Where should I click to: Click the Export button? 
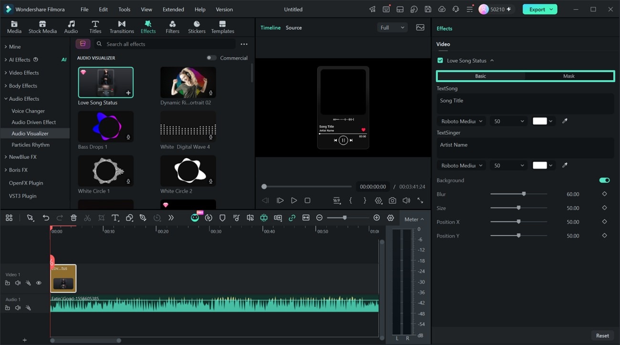coord(539,9)
